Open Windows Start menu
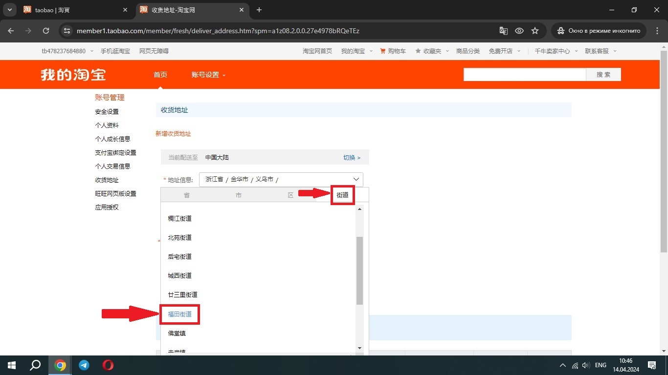 11,365
